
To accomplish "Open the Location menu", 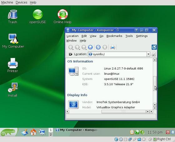I will [x=72, y=36].
